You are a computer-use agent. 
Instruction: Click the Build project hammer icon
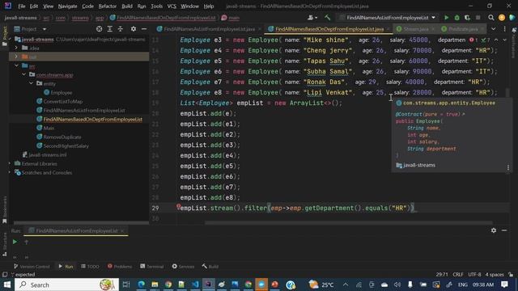[327, 18]
